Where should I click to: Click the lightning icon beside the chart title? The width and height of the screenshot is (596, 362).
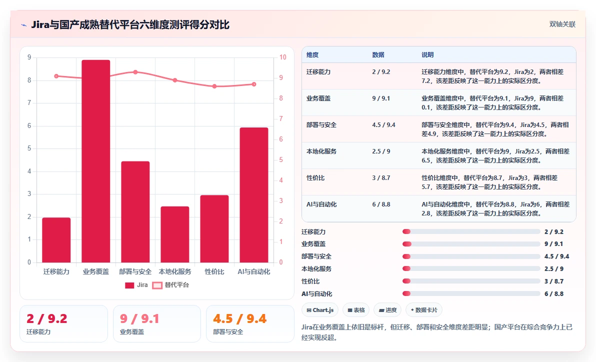[24, 25]
